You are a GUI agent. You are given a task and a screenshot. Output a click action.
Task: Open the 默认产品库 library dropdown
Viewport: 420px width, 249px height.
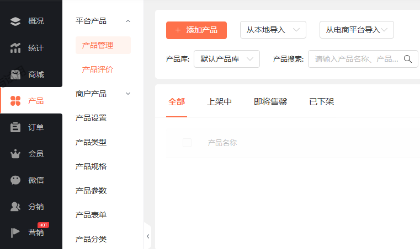(227, 59)
